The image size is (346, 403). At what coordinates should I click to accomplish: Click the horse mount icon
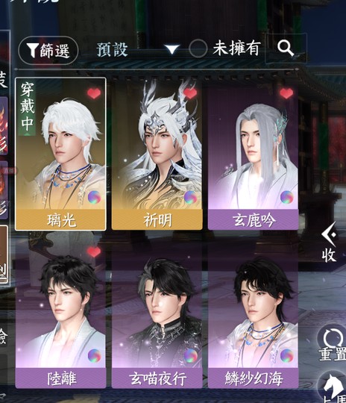[334, 387]
